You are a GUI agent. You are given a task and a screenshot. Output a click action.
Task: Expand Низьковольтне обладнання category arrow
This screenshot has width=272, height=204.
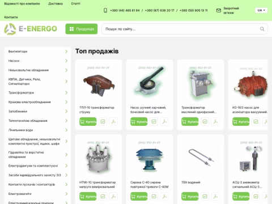pos(66,70)
